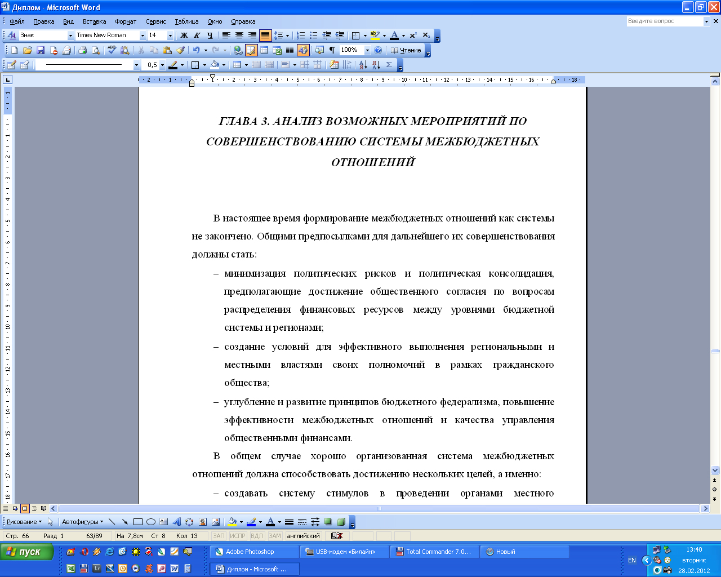Open the Рисование drawing menu
The width and height of the screenshot is (721, 577).
coord(24,522)
